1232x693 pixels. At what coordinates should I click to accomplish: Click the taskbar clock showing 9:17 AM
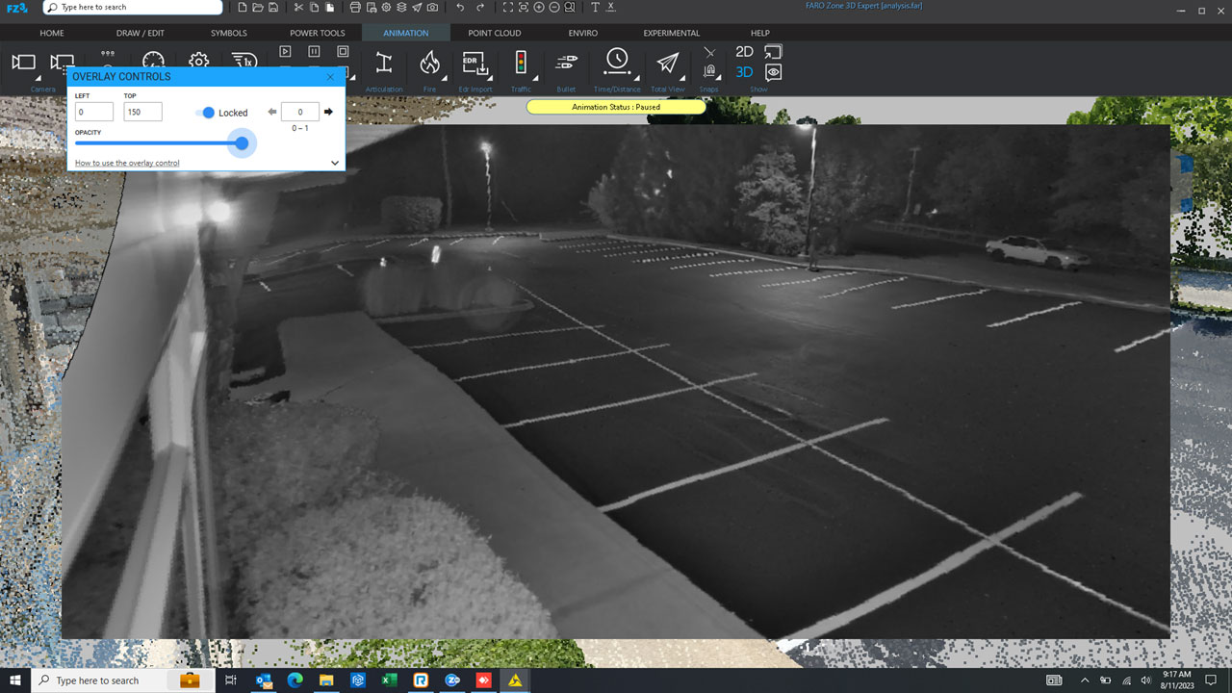tap(1176, 680)
